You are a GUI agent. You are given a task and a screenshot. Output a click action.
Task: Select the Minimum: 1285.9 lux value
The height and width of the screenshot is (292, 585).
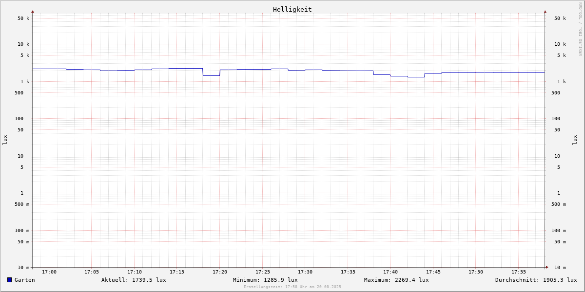pos(265,280)
